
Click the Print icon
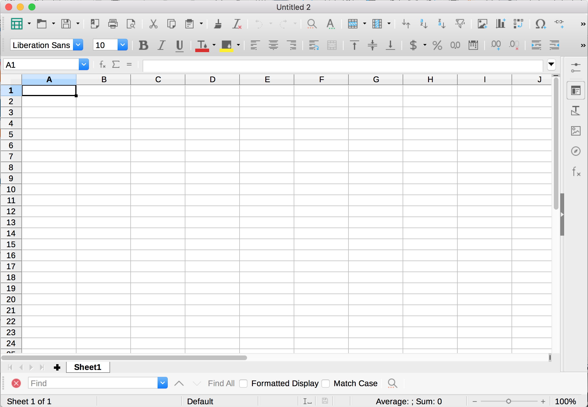[113, 24]
